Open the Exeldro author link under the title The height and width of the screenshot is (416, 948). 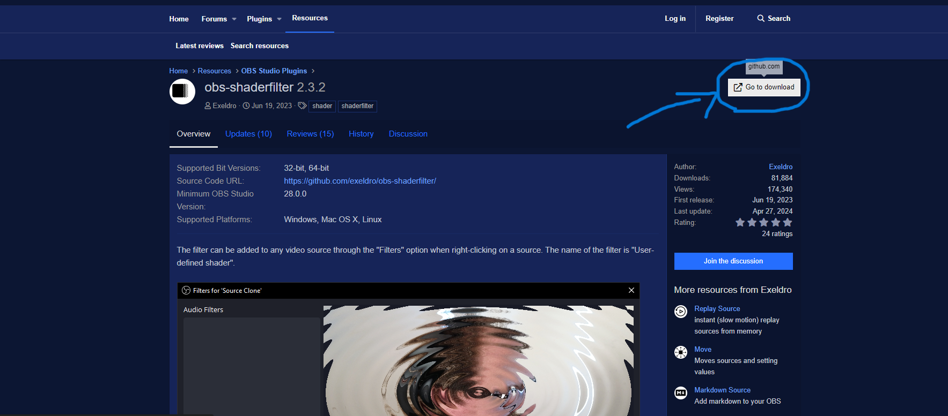click(x=224, y=106)
